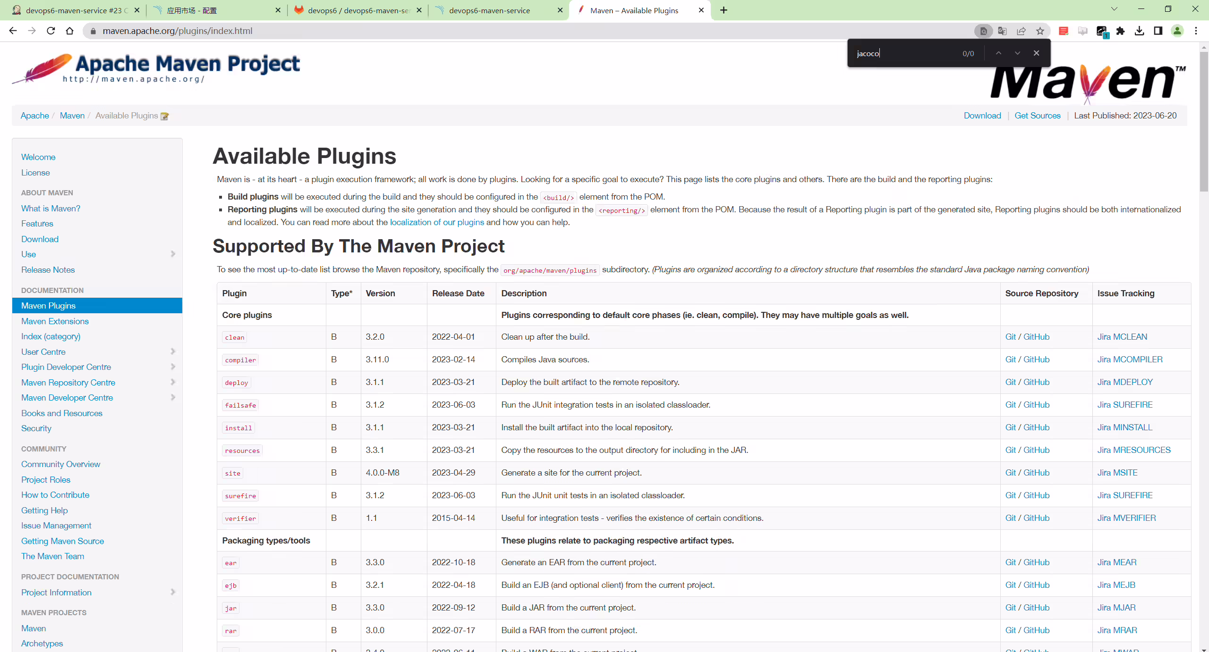This screenshot has width=1209, height=652.
Task: Click the share page icon
Action: [x=1021, y=31]
